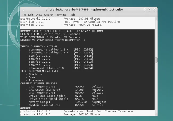Click the terminal scroll up arrow
173x121 pixels.
pos(156,19)
